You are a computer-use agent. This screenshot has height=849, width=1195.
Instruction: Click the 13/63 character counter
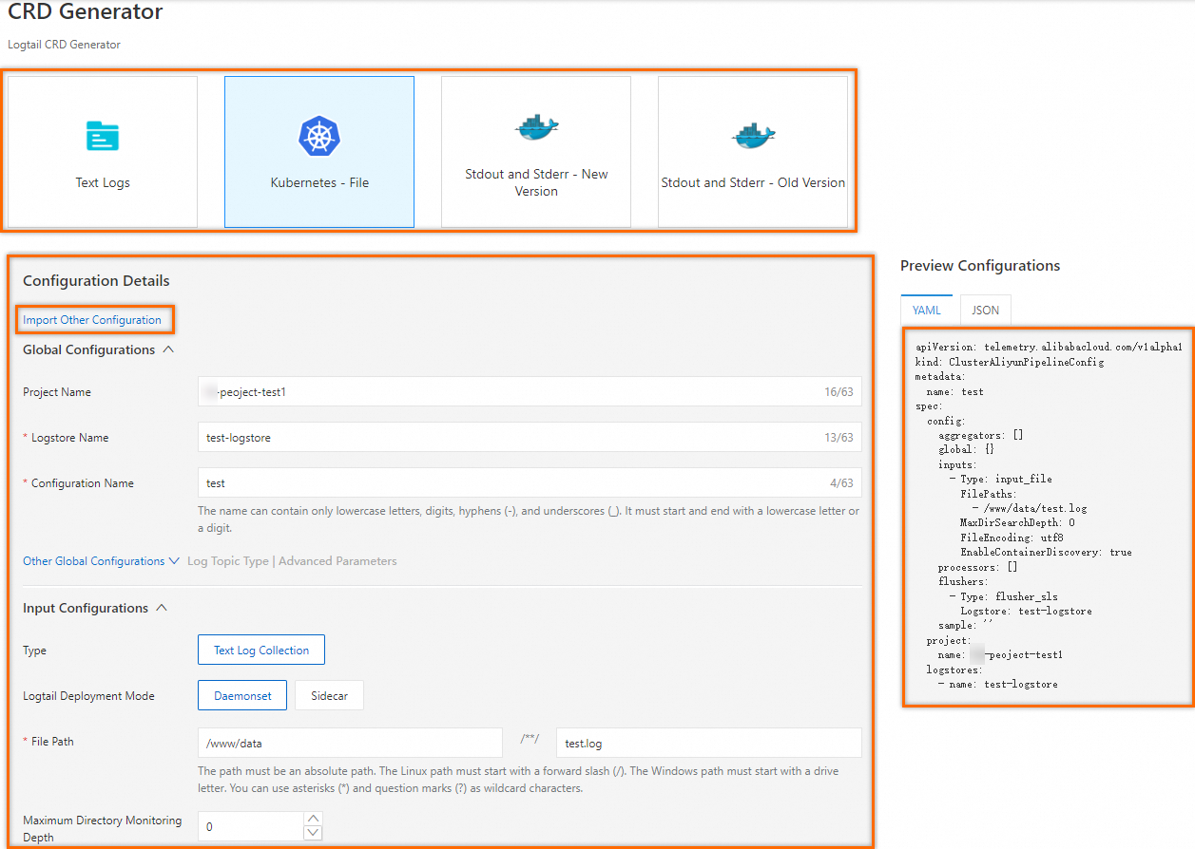pyautogui.click(x=838, y=438)
